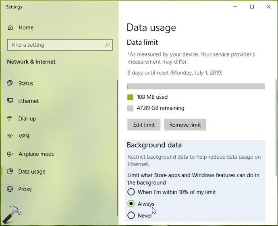
Task: Click the Proxy globe icon
Action: coord(10,189)
